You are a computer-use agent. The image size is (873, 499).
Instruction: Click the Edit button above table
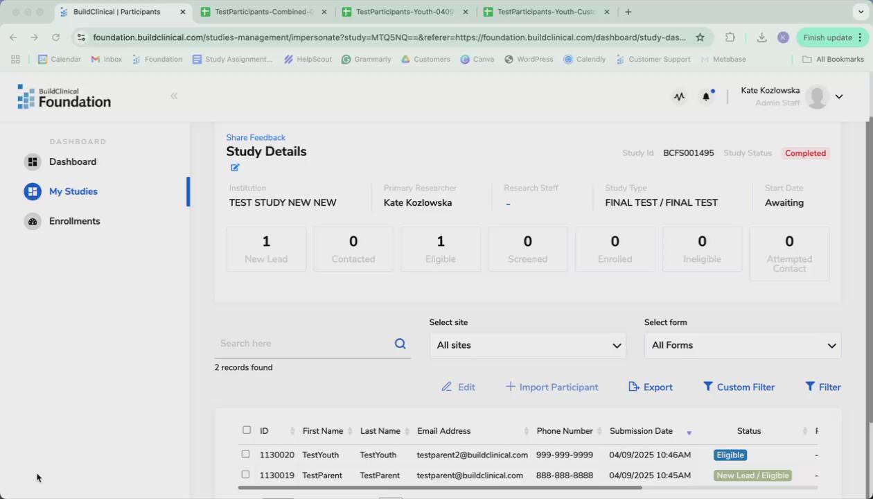coord(459,387)
